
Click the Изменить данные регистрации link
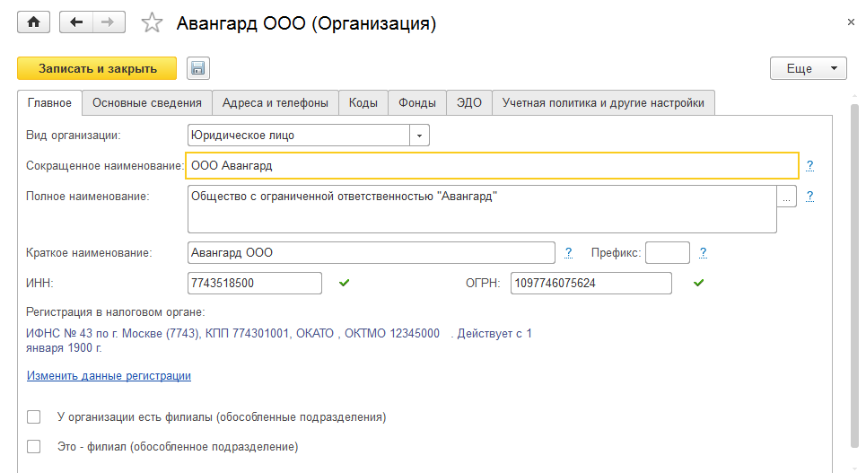pyautogui.click(x=109, y=376)
